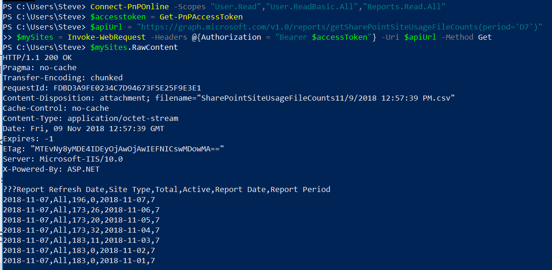The height and width of the screenshot is (270, 552).
Task: Click the data row with 196,0 totals
Action: [x=79, y=199]
